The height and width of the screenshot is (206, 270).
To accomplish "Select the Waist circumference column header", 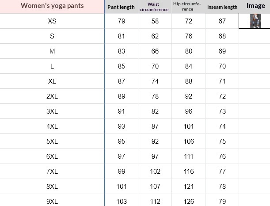I will pyautogui.click(x=155, y=7).
